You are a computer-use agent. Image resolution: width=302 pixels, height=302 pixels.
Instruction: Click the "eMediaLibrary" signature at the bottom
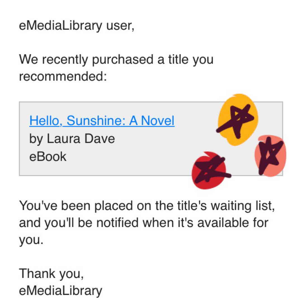60,291
